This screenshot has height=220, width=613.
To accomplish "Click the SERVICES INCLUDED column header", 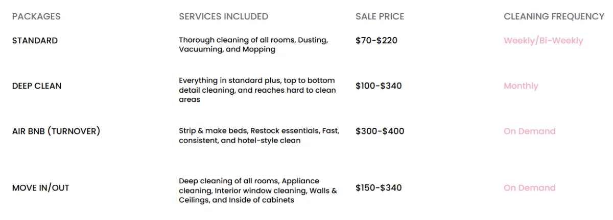I will [223, 16].
